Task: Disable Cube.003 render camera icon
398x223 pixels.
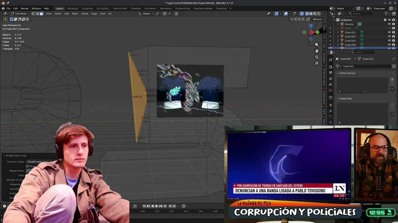Action: point(393,36)
